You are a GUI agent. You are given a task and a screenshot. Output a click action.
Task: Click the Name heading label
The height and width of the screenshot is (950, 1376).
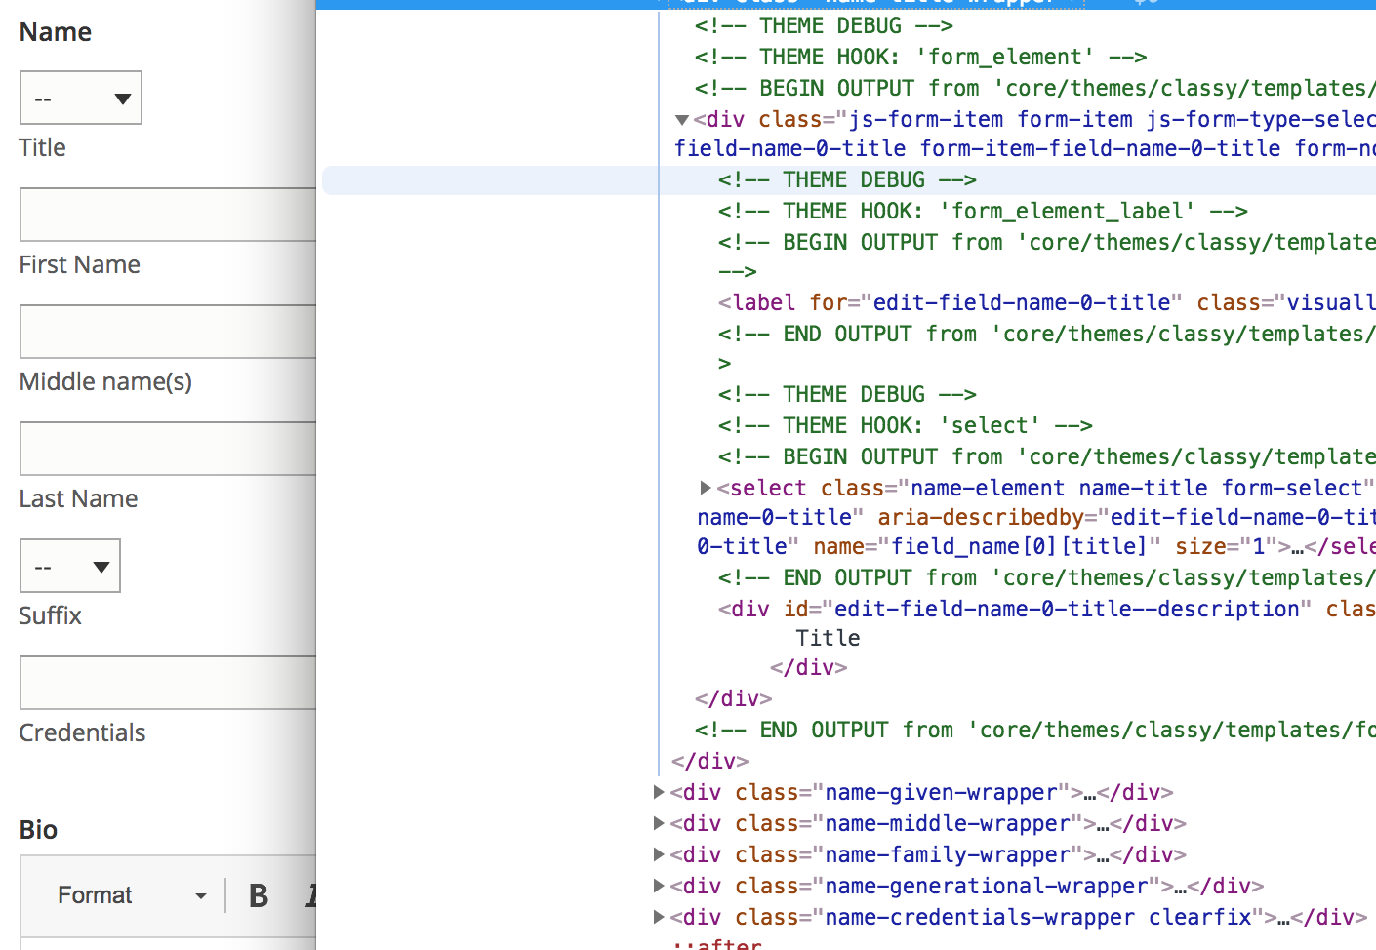56,32
